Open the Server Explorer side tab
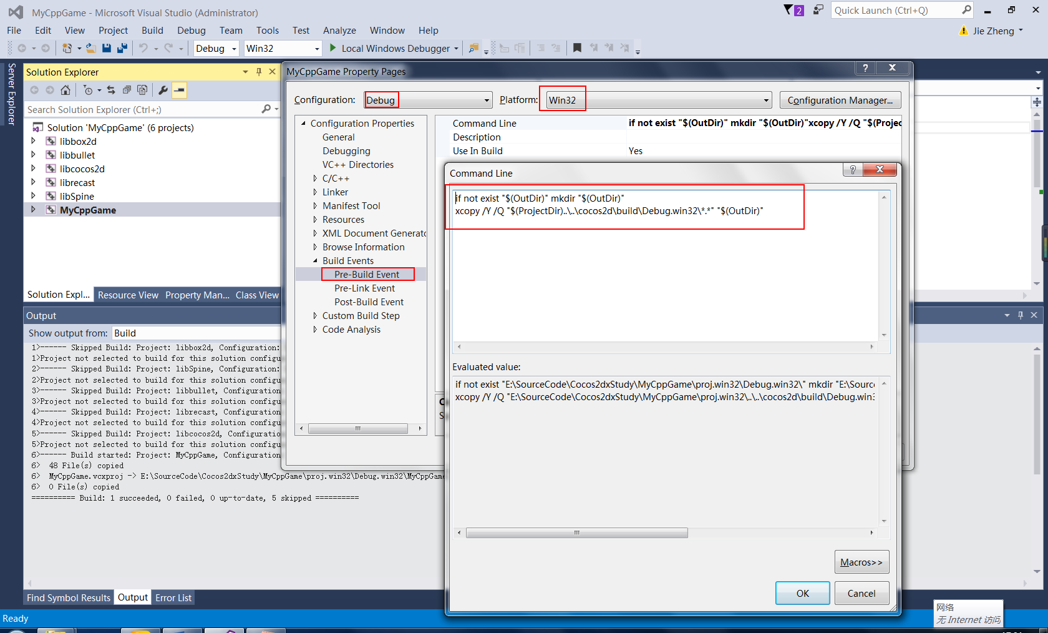Viewport: 1048px width, 633px height. click(x=11, y=94)
